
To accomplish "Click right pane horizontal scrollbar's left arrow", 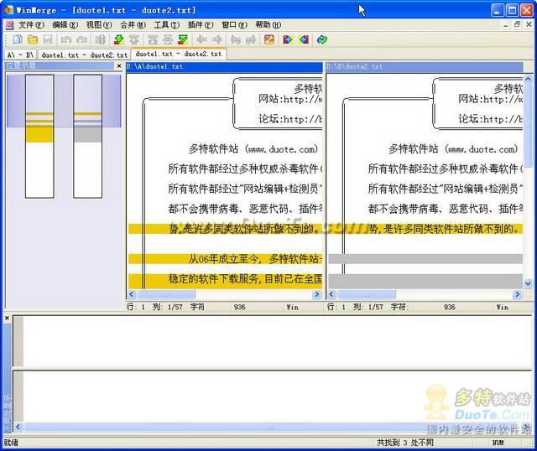I will [331, 294].
